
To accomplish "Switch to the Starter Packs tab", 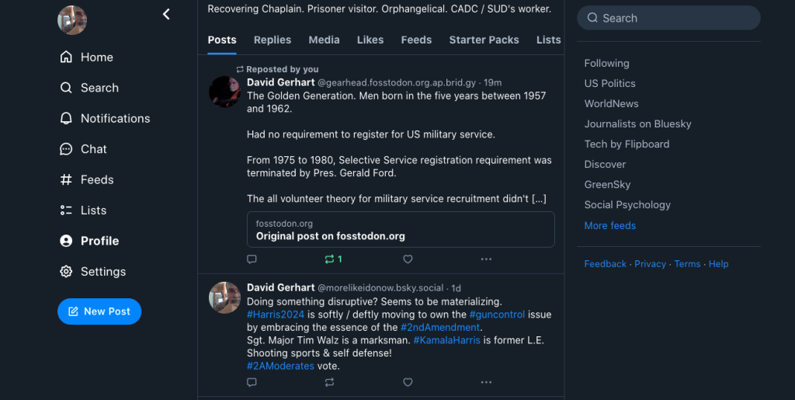I will click(x=484, y=40).
